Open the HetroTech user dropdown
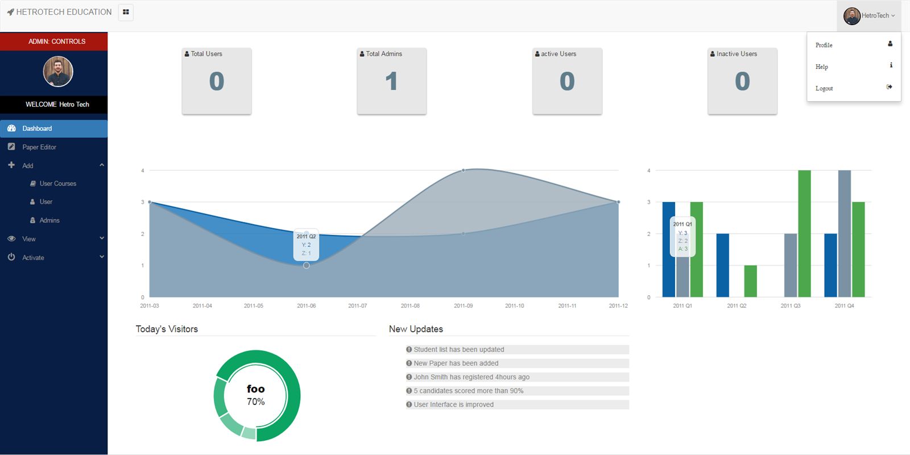This screenshot has width=910, height=455. pos(870,16)
